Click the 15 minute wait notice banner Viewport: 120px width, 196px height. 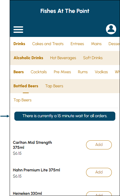click(65, 116)
